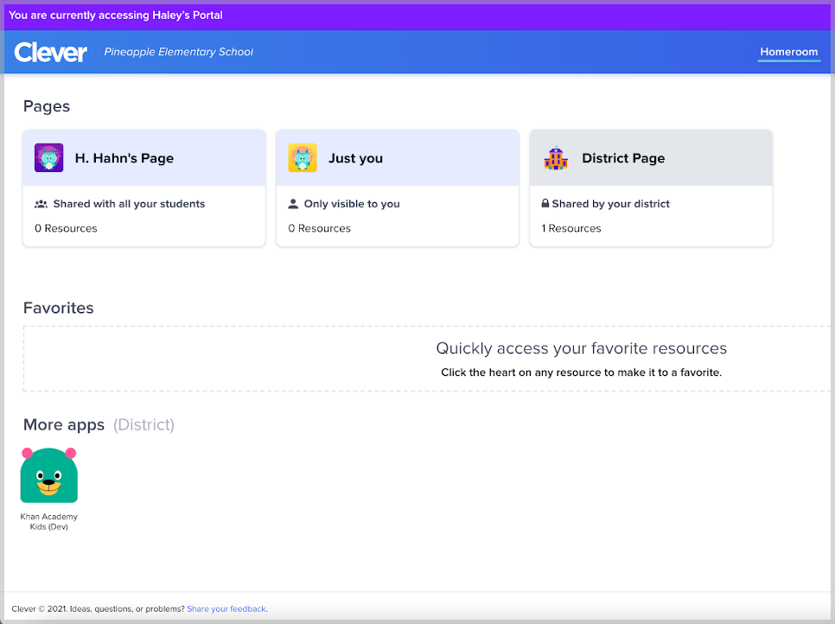
Task: Launch the Khan Academy Kids bear icon
Action: coord(48,475)
